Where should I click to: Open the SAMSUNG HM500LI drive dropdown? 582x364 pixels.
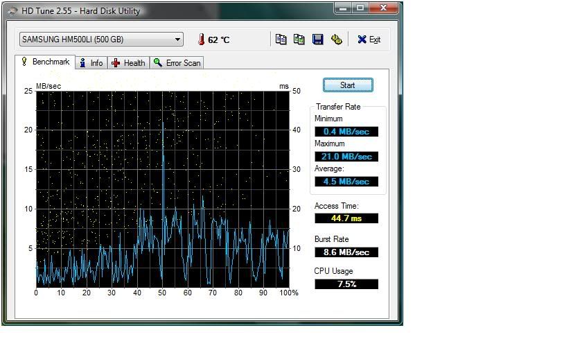point(101,40)
